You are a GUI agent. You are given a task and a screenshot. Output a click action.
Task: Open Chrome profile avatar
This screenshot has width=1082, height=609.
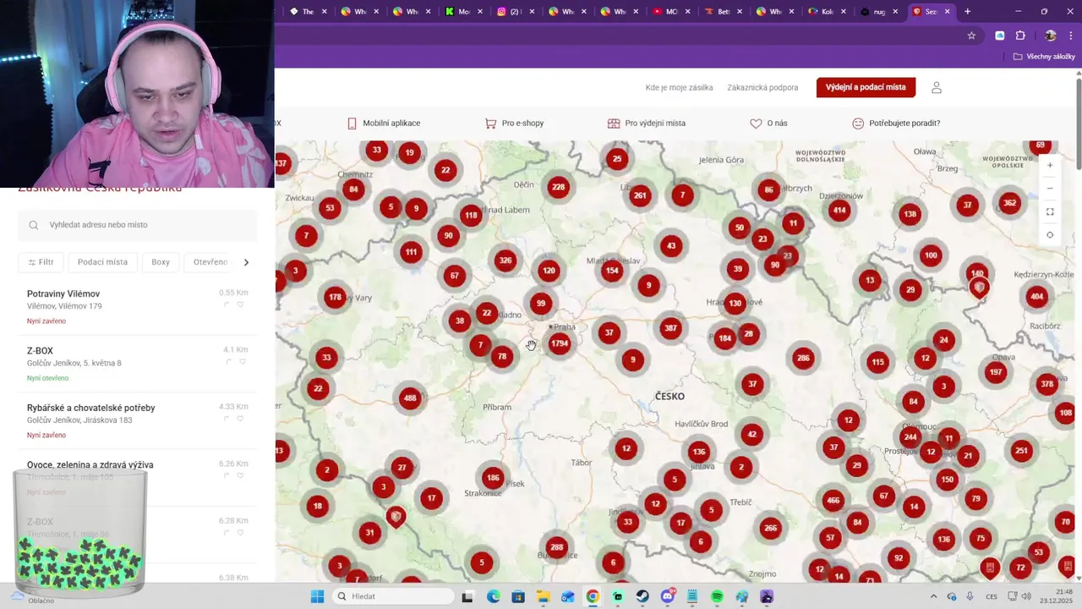1050,36
